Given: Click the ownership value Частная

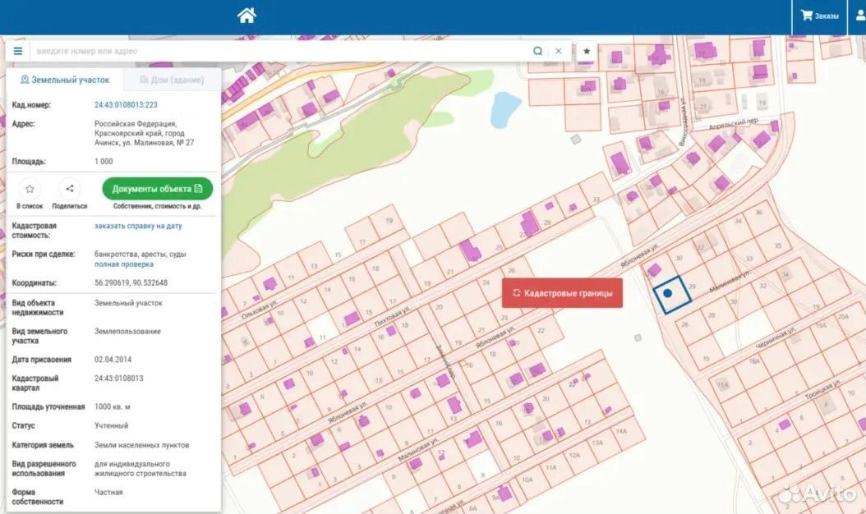Looking at the screenshot, I should tap(108, 492).
